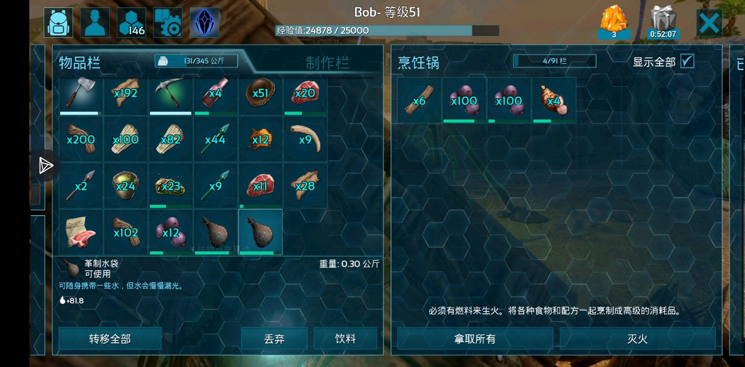Click the 丢弃 button

point(274,339)
